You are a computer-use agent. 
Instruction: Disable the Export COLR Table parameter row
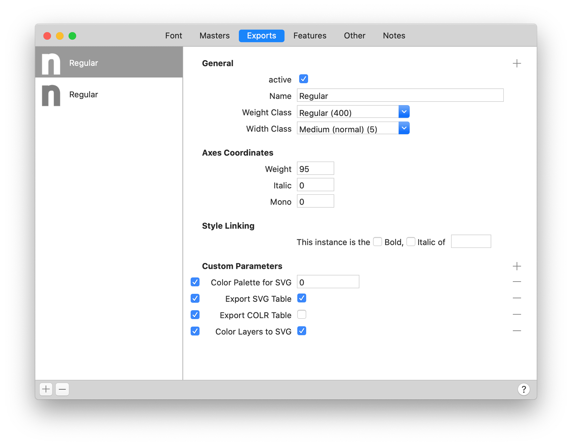pos(195,315)
